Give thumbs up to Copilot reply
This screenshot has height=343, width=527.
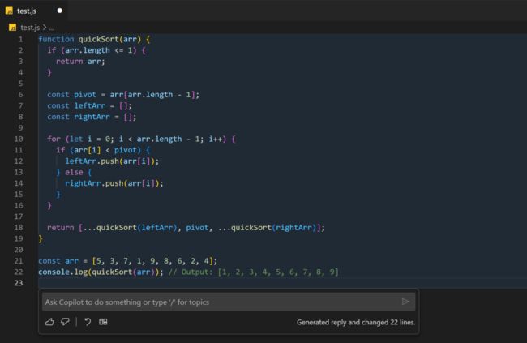49,322
